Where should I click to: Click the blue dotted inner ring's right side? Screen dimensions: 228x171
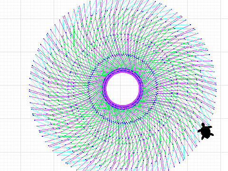157,89
